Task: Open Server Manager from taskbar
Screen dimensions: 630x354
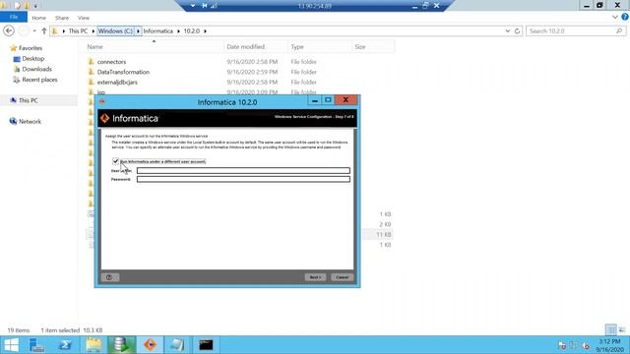Action: (x=37, y=345)
